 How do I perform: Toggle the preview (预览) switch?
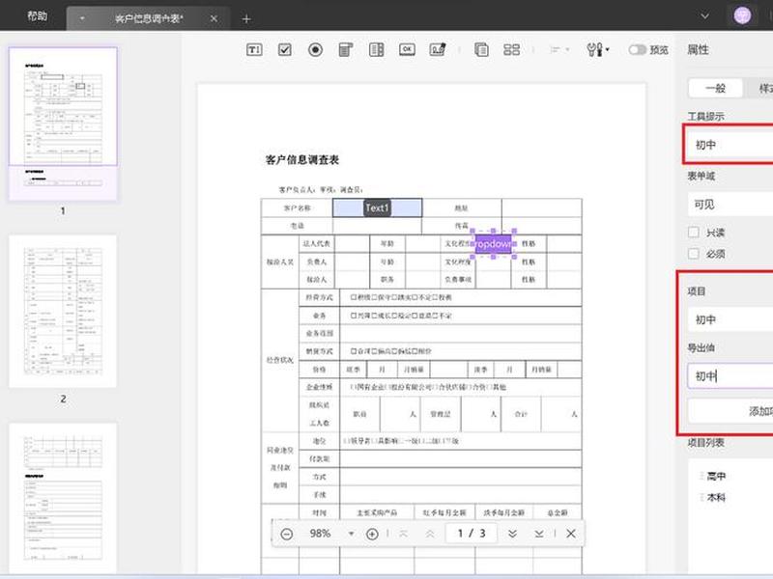click(x=637, y=50)
